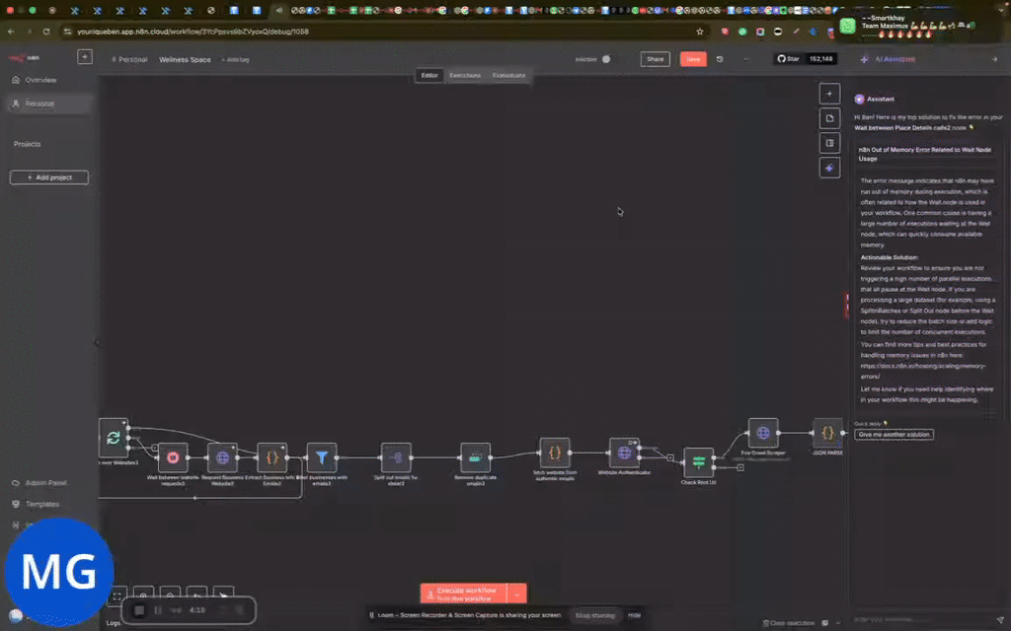Select the Extract Business Info Emails2 node
1011x631 pixels.
[272, 457]
